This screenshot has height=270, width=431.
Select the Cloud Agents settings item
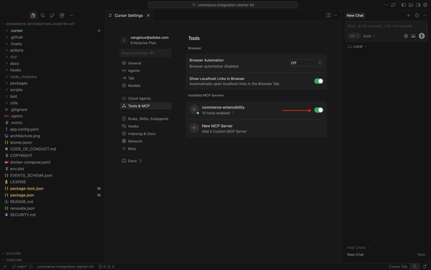click(145, 98)
